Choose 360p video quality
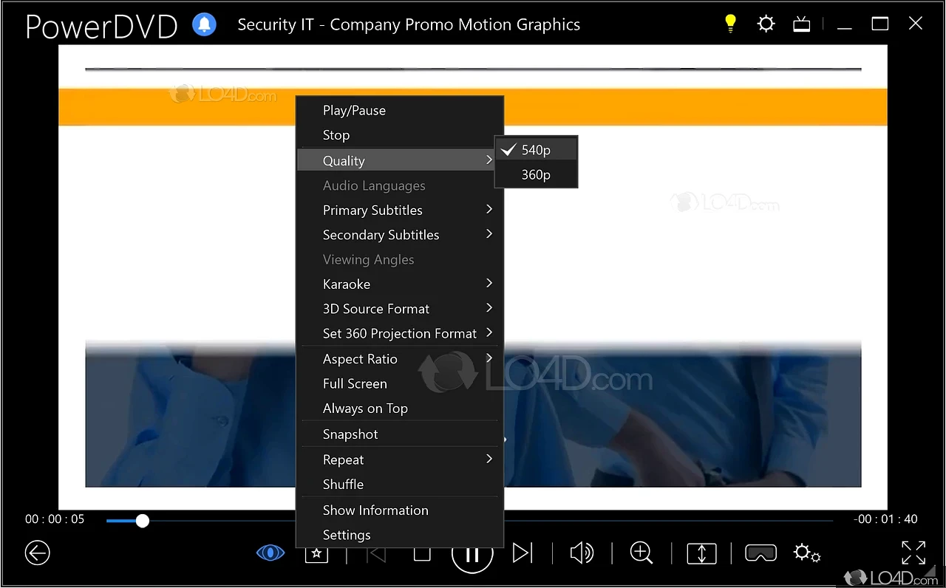The image size is (946, 588). click(x=536, y=175)
